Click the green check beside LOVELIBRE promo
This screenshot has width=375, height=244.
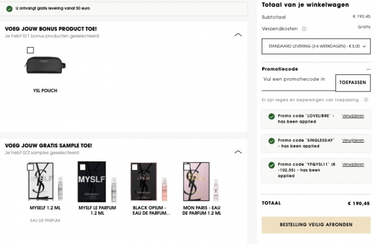272,116
